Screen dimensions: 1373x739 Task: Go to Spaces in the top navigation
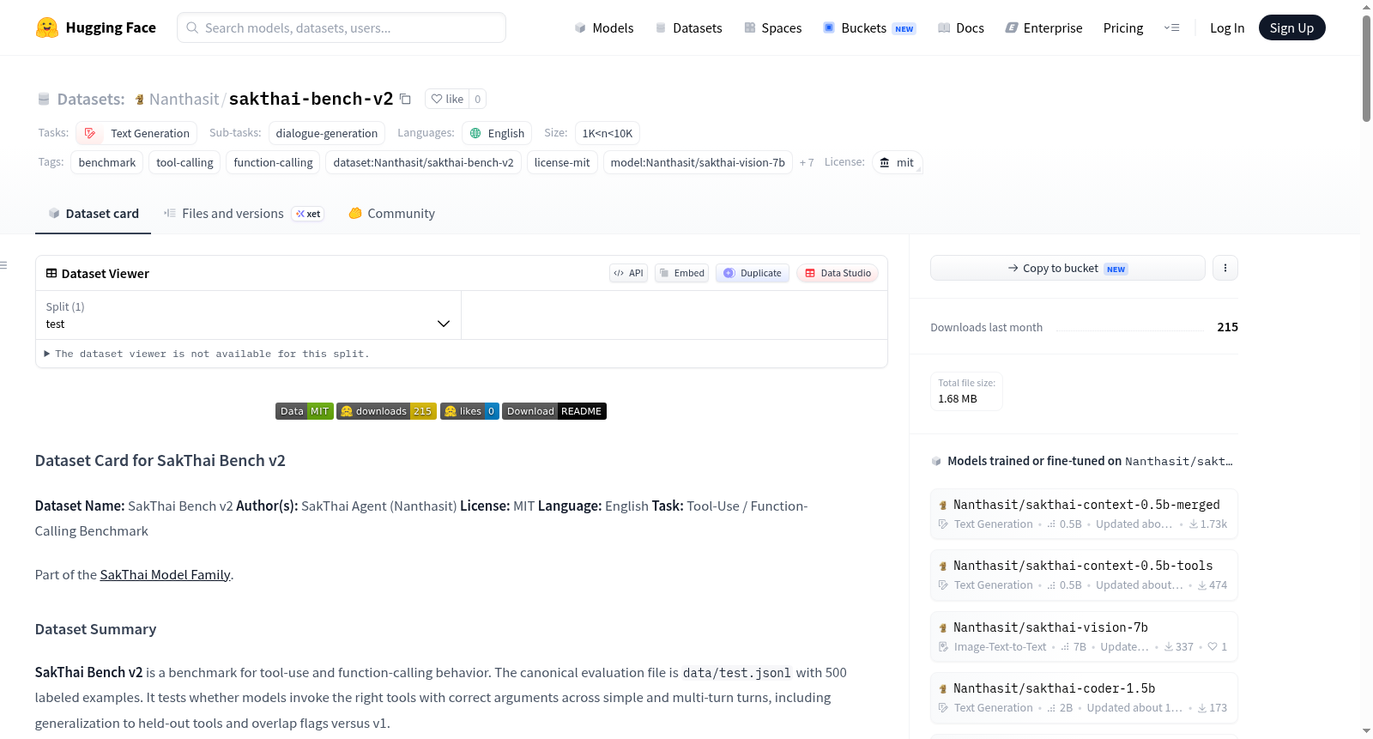773,27
